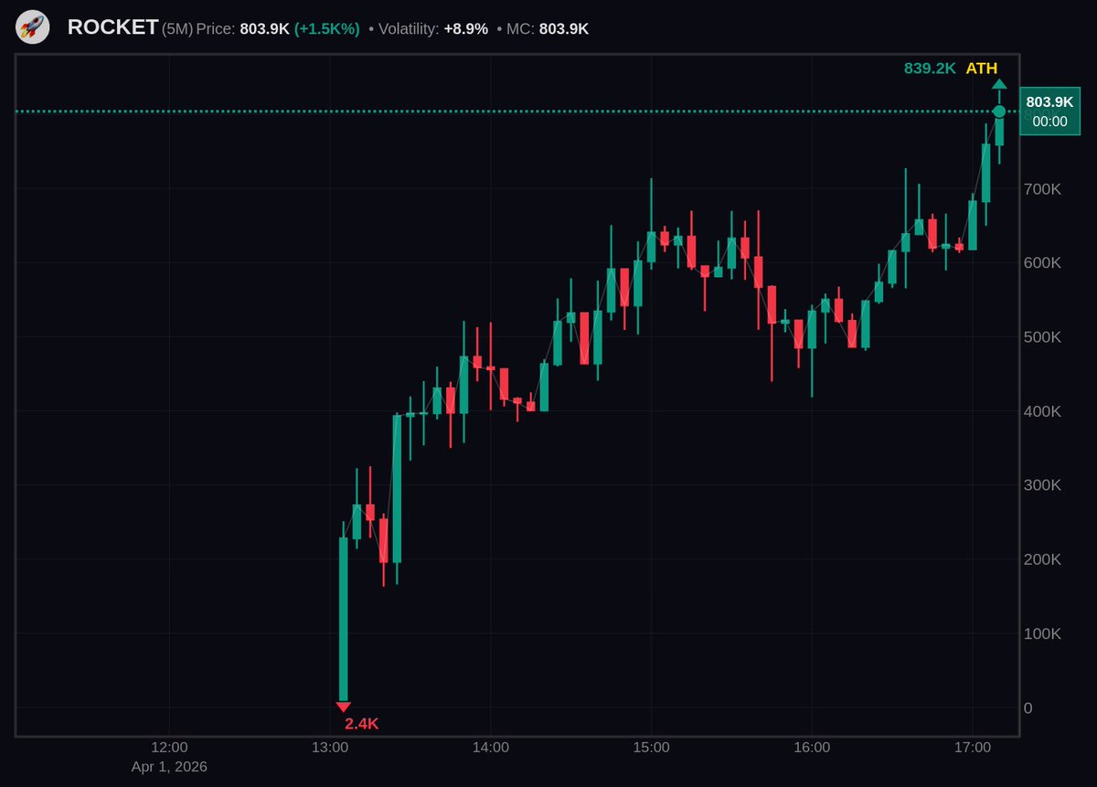The width and height of the screenshot is (1097, 787).
Task: Click the green ATH up-arrow marker
Action: pos(999,85)
